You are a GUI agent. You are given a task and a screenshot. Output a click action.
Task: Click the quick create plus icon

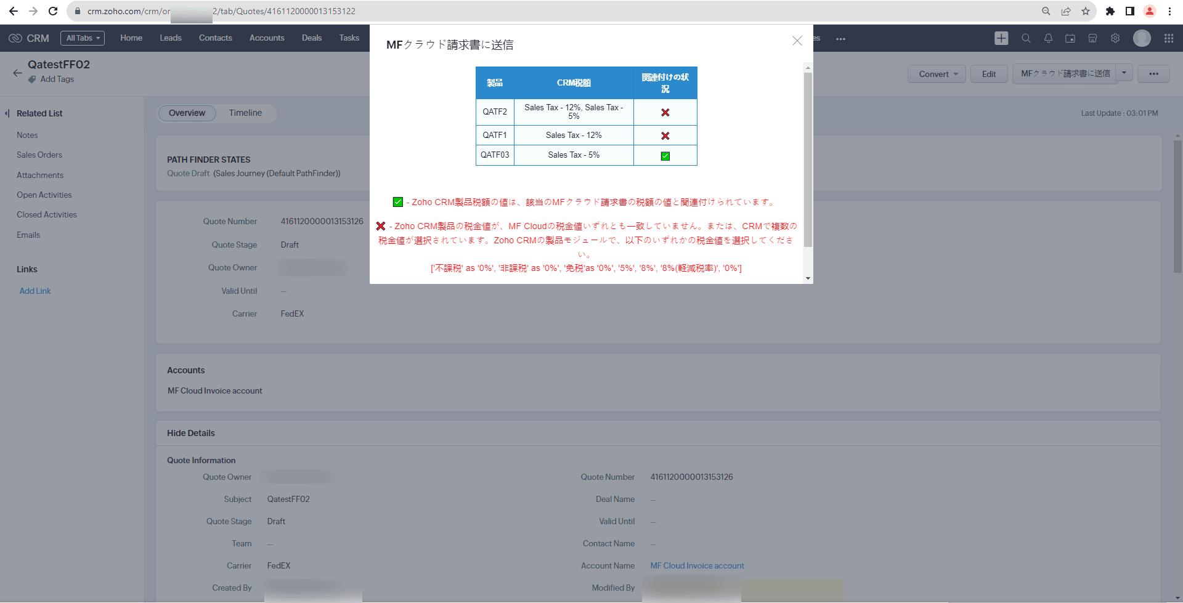tap(1001, 38)
